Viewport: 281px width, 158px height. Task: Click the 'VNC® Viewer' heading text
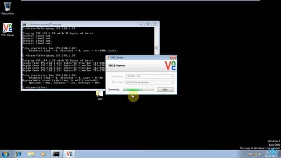(116, 65)
